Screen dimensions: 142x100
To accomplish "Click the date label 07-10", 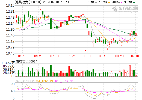I will click(x=54, y=56).
